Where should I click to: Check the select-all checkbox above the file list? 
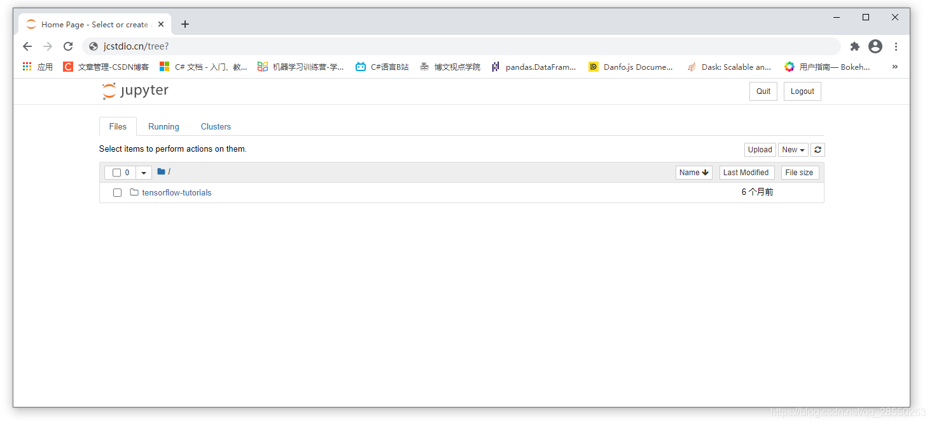(x=117, y=172)
